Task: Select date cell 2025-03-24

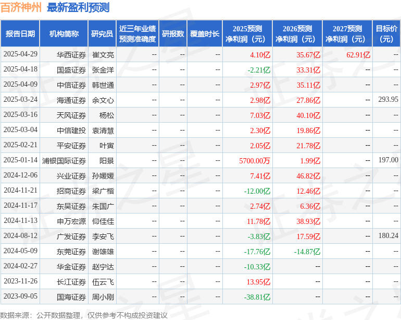Action: [20, 100]
